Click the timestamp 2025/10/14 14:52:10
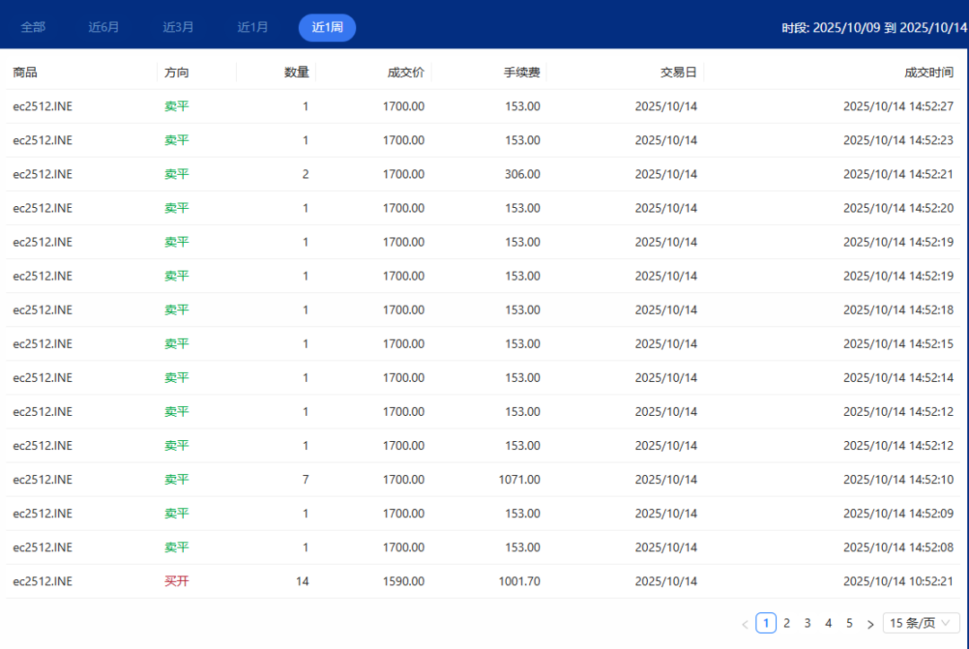The height and width of the screenshot is (649, 969). pos(898,480)
